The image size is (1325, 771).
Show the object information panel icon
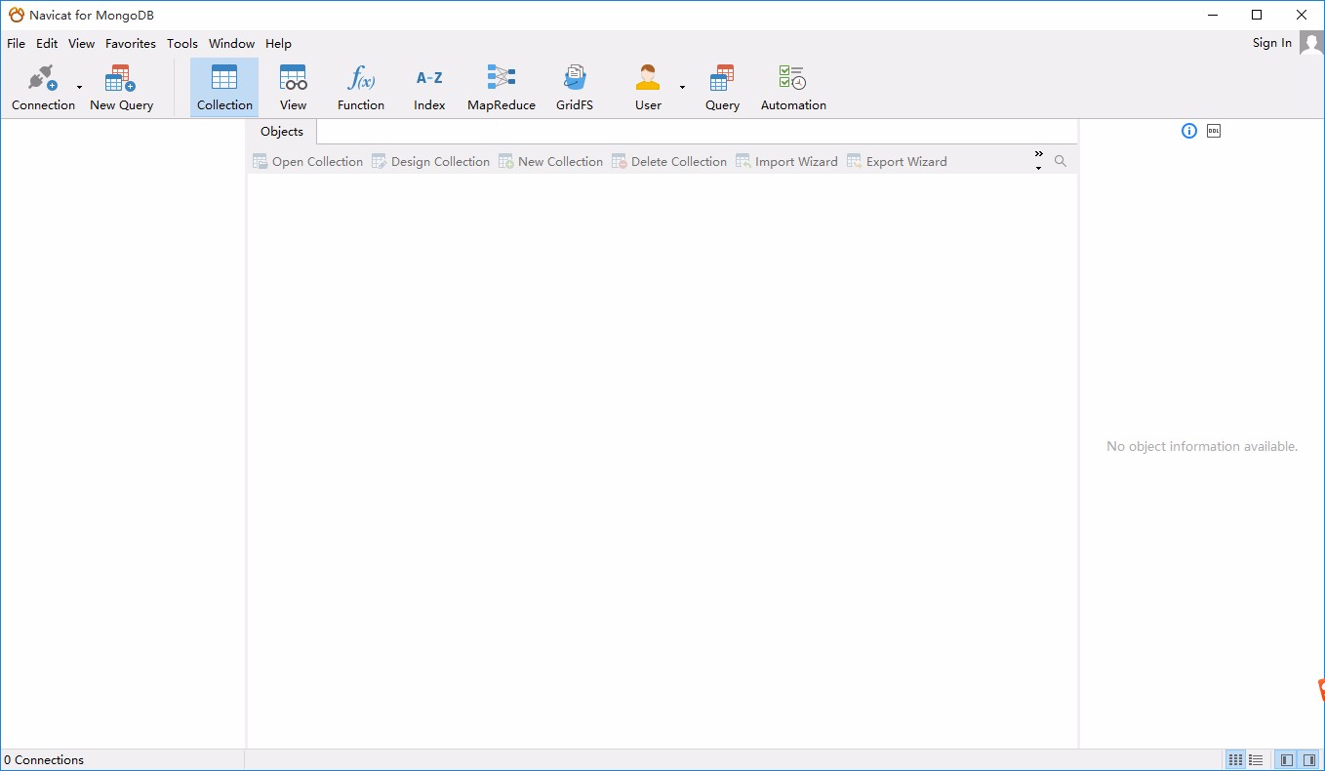(1188, 131)
